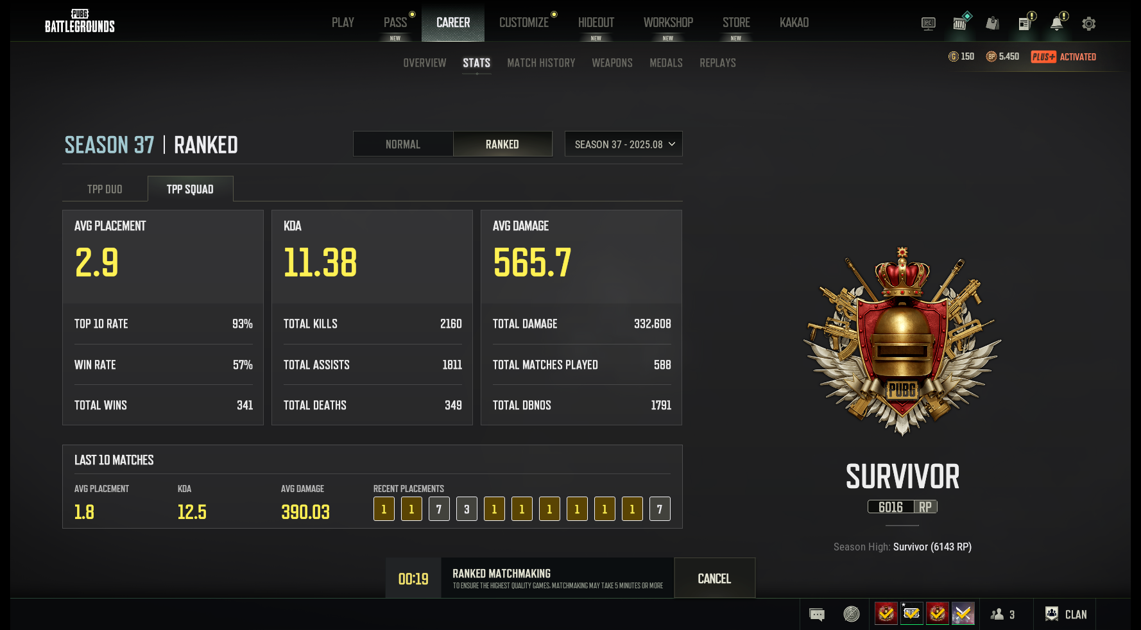1141x630 pixels.
Task: Open the Match History tab
Action: (541, 63)
